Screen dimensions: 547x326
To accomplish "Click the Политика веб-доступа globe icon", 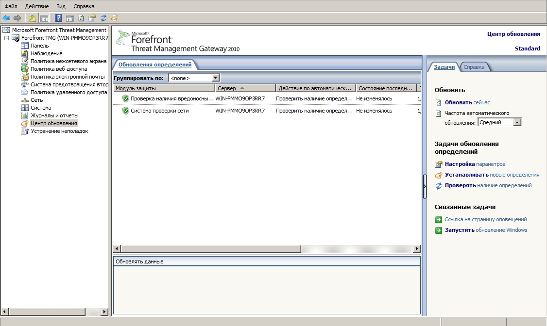I will pyautogui.click(x=25, y=69).
